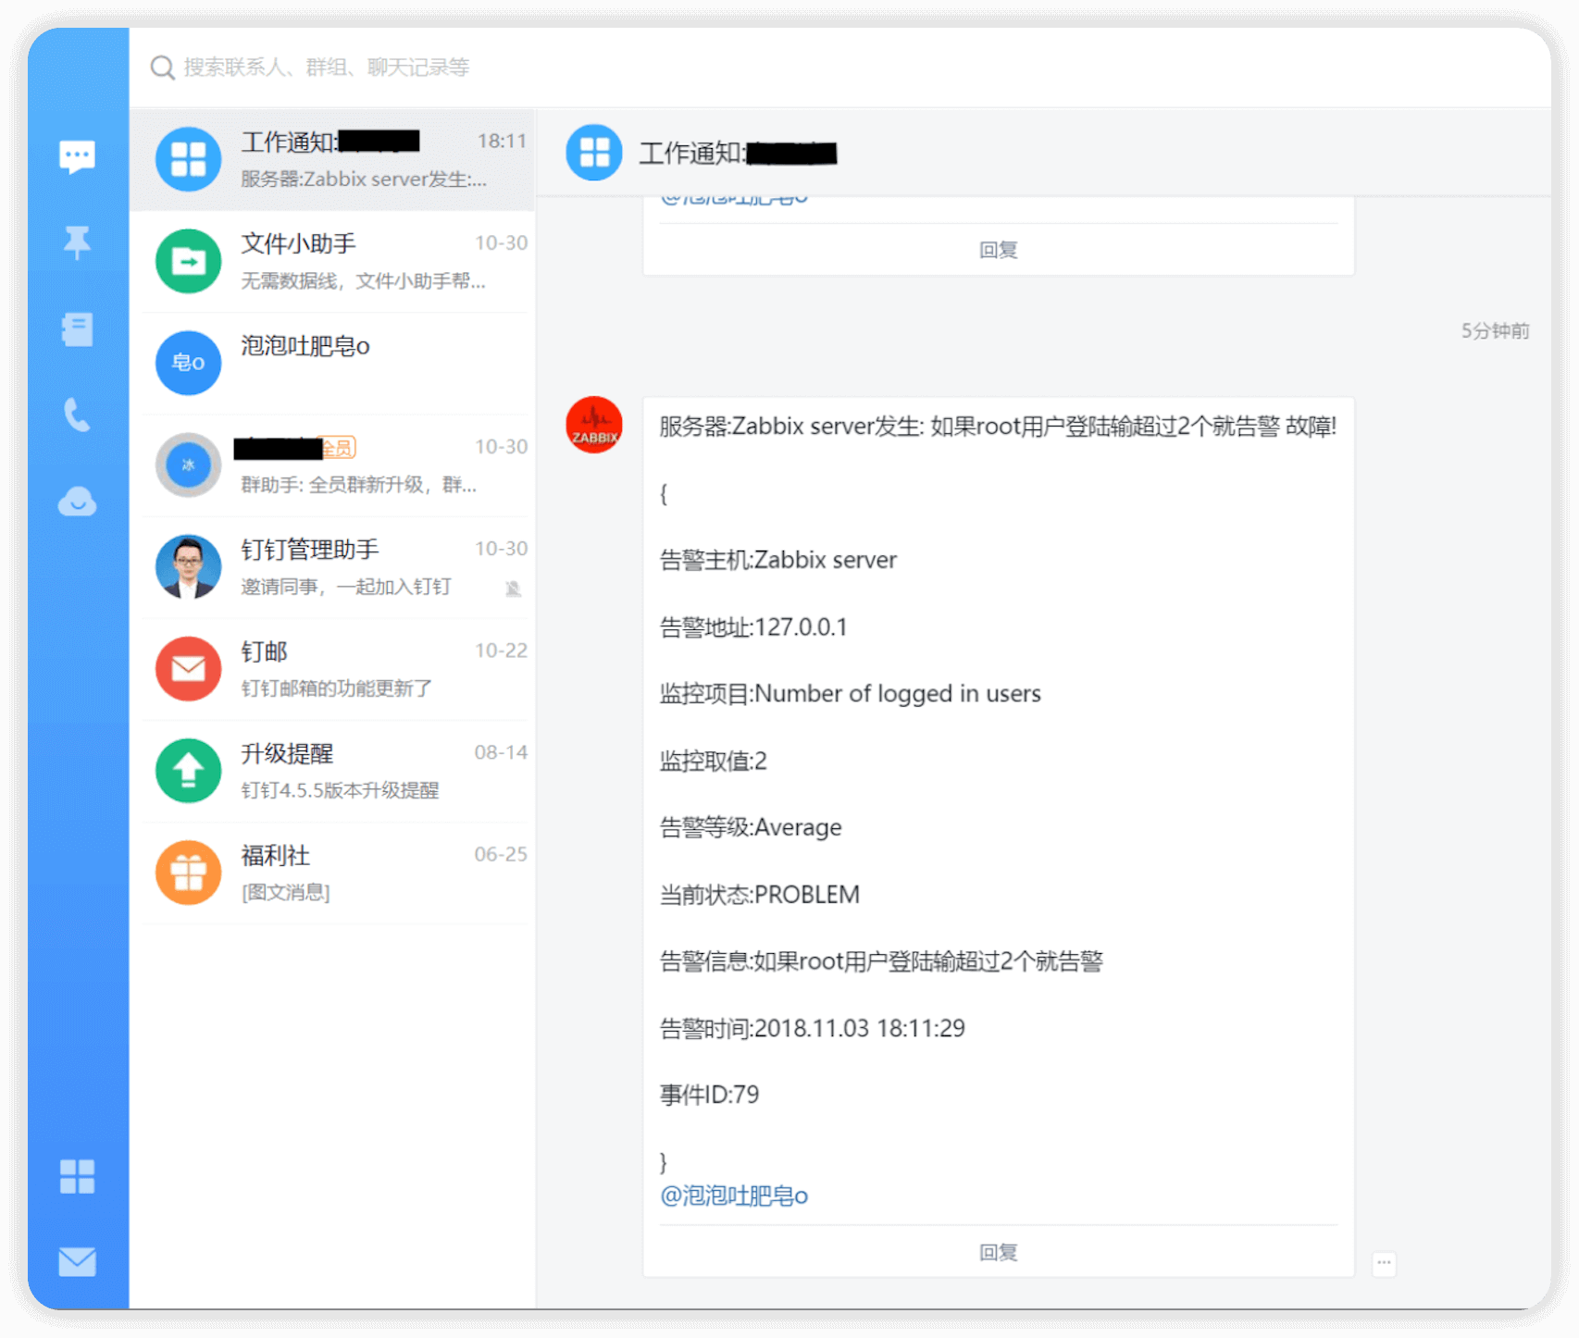Click the 告警主机:Zabbix server line
The width and height of the screenshot is (1579, 1338).
(x=778, y=560)
